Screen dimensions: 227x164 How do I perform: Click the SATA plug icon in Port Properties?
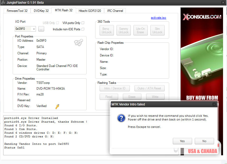tap(78, 42)
